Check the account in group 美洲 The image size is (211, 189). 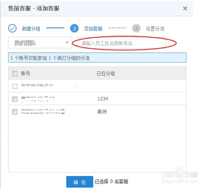pos(15,112)
